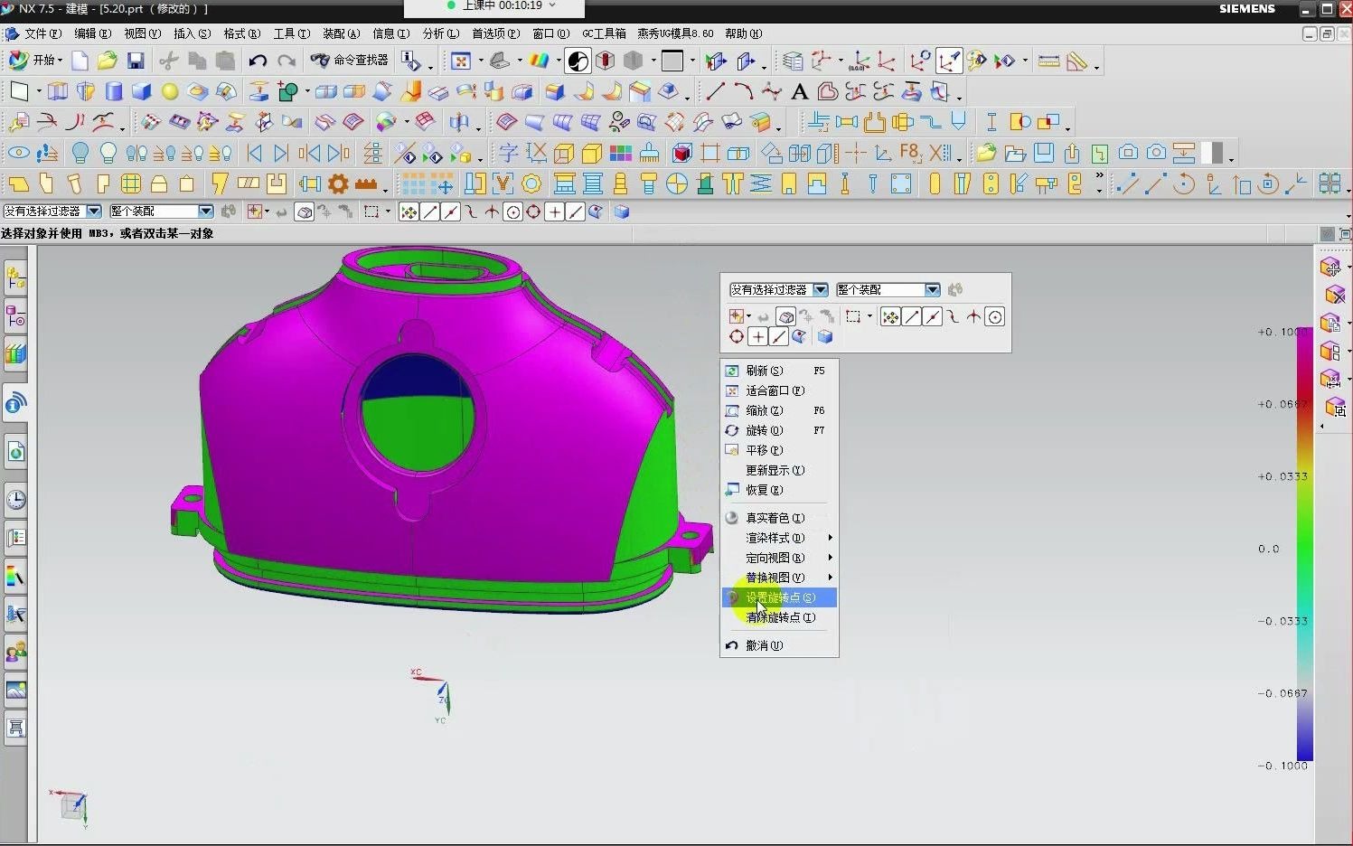Click the Undo arrow in the toolbar
The height and width of the screenshot is (846, 1353).
coord(258,61)
